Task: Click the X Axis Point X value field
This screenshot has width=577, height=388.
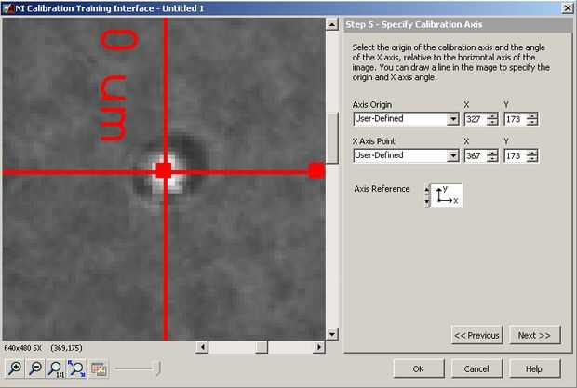Action: tap(476, 156)
